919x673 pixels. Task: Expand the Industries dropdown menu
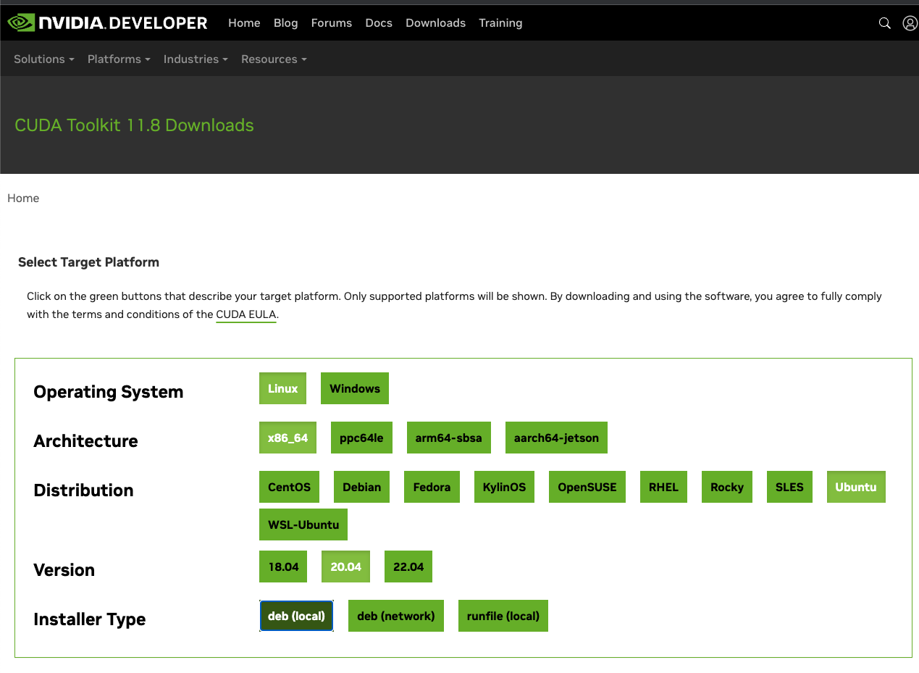click(x=196, y=59)
